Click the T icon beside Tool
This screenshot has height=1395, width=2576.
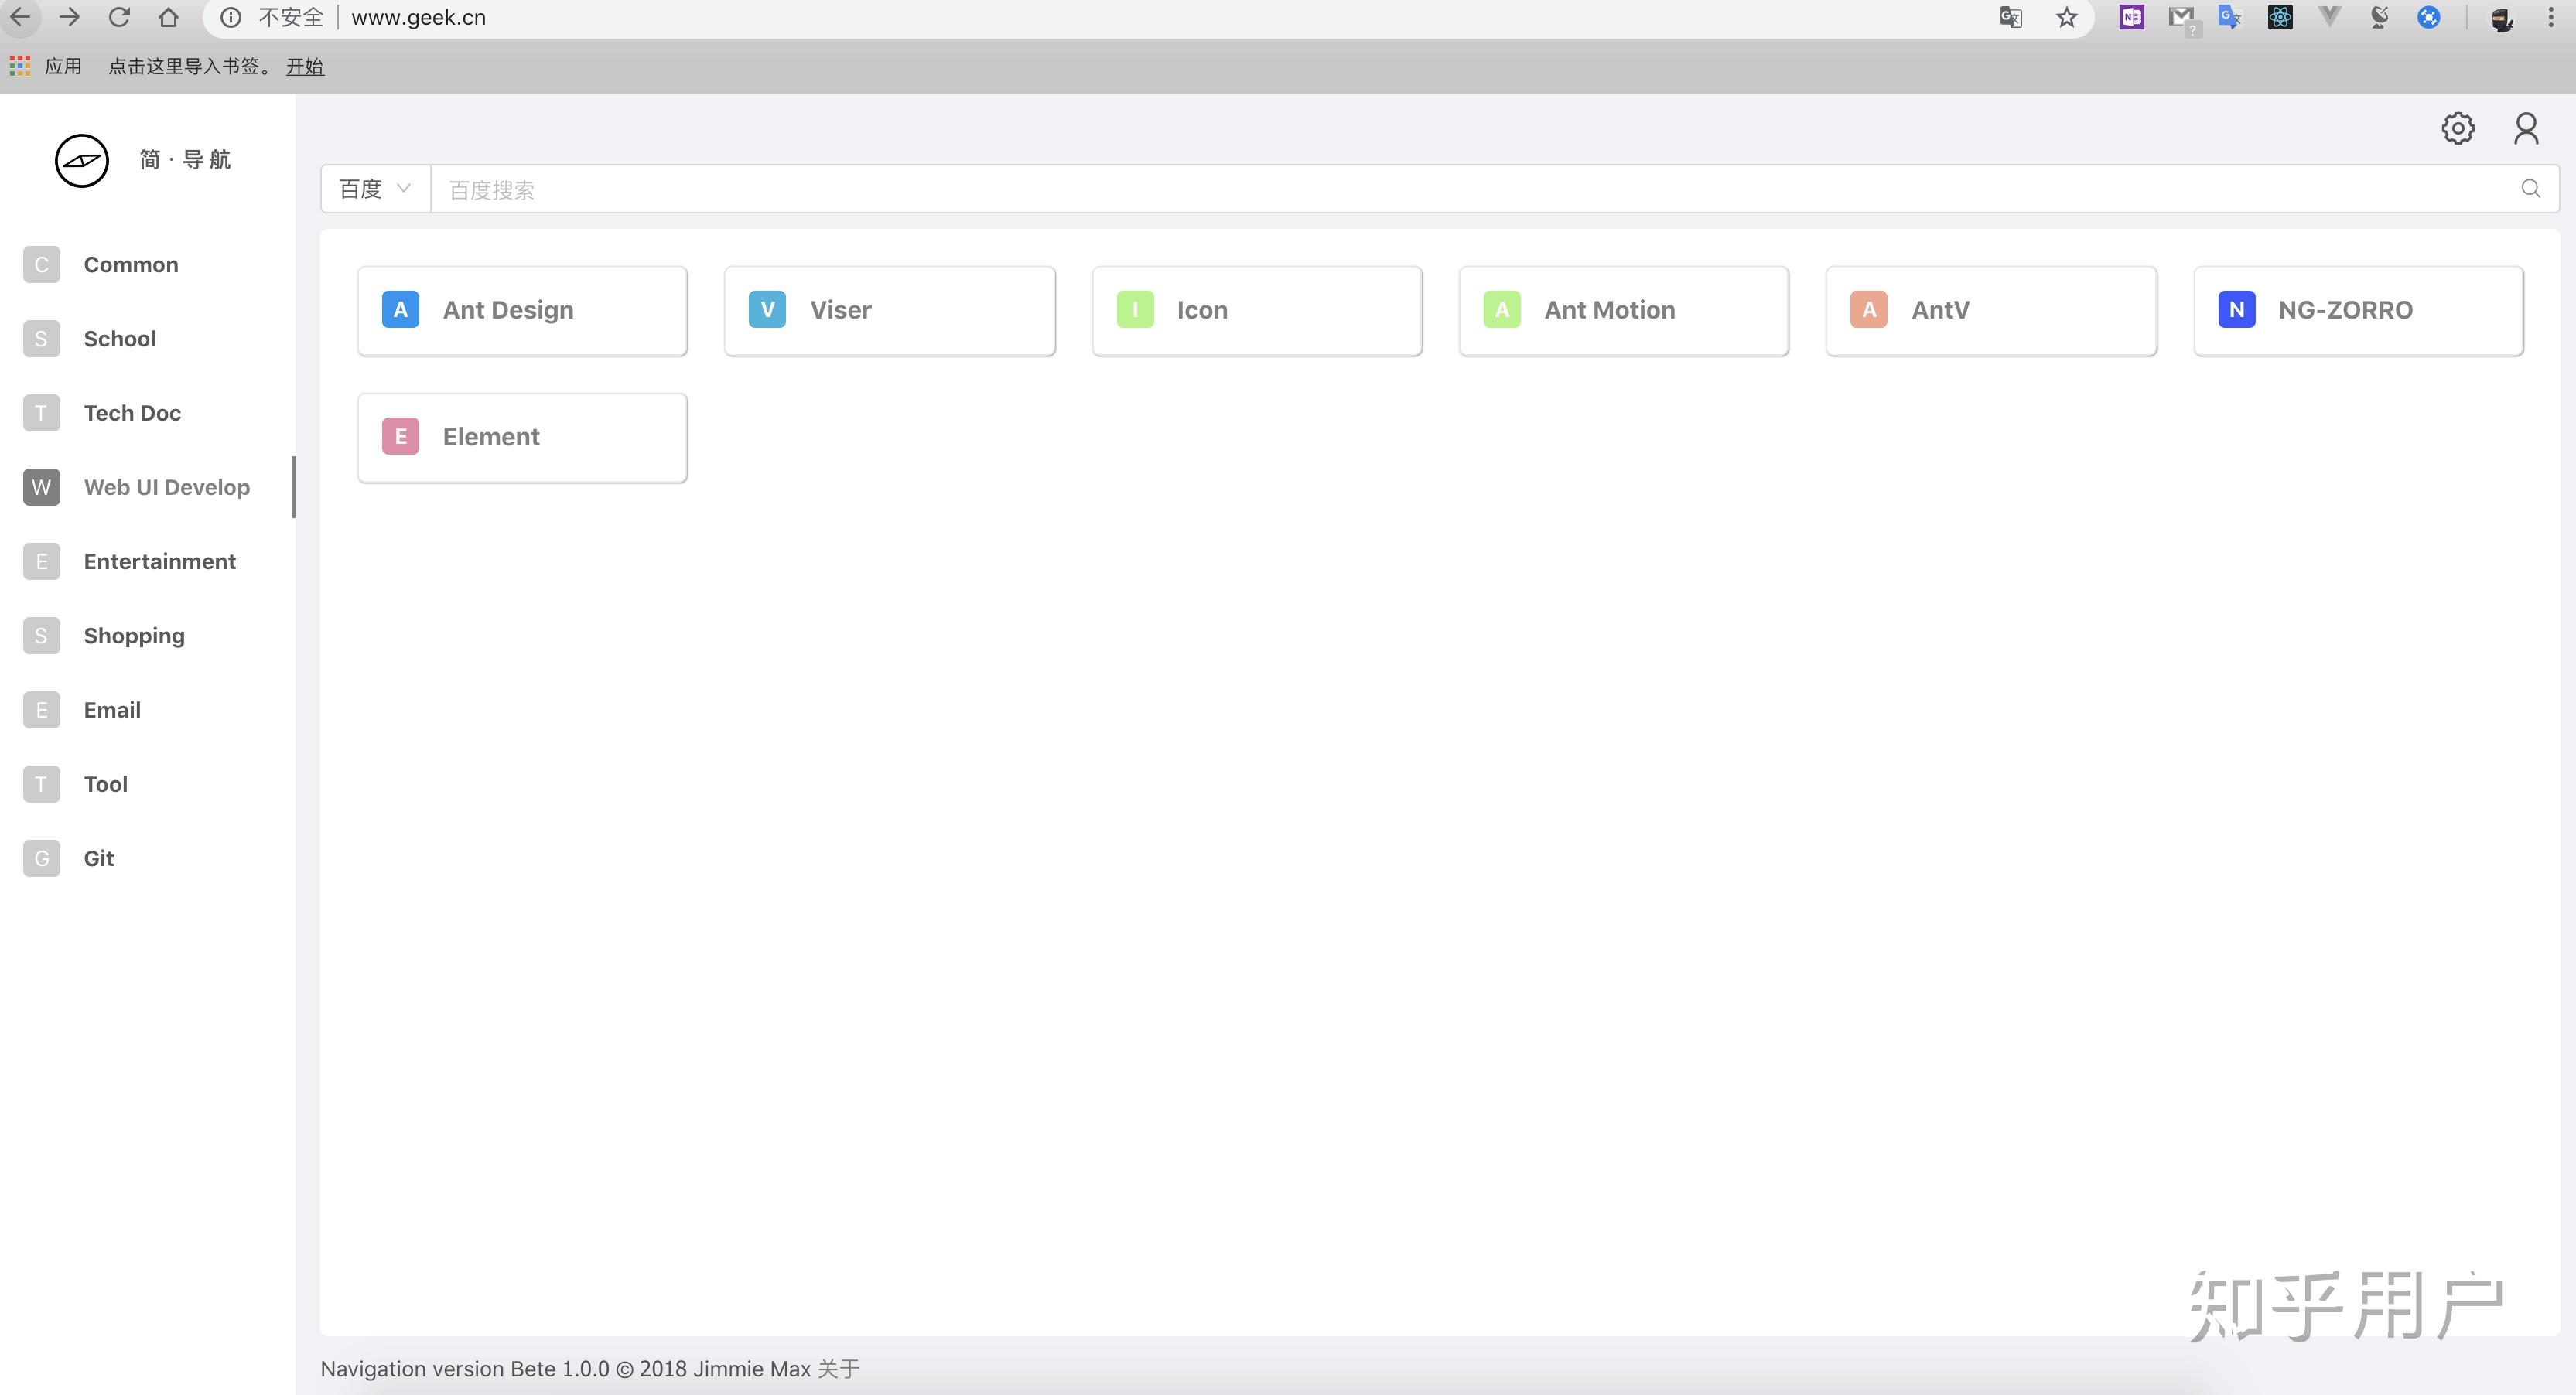pos(41,784)
